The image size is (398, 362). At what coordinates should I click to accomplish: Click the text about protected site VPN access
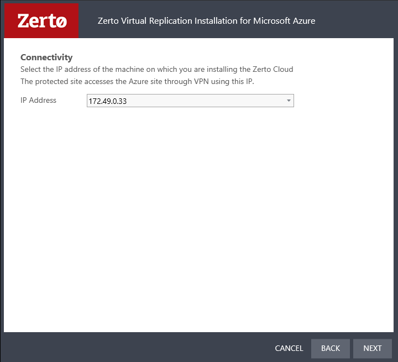coord(137,81)
